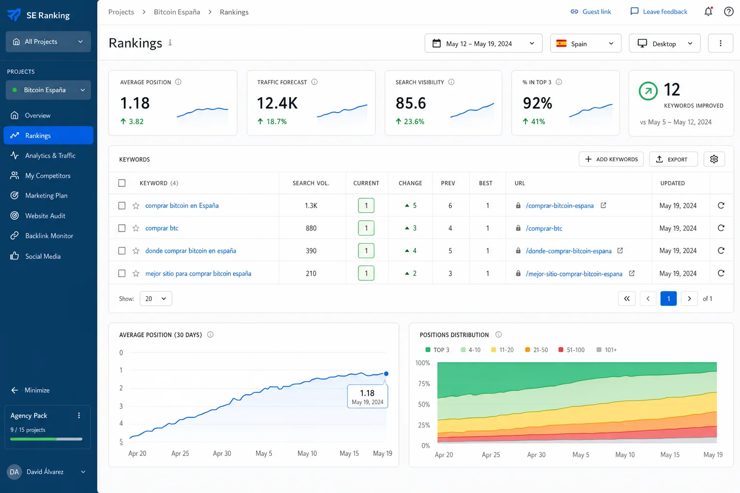Click Leave feedback
Image resolution: width=740 pixels, height=493 pixels.
(x=659, y=12)
